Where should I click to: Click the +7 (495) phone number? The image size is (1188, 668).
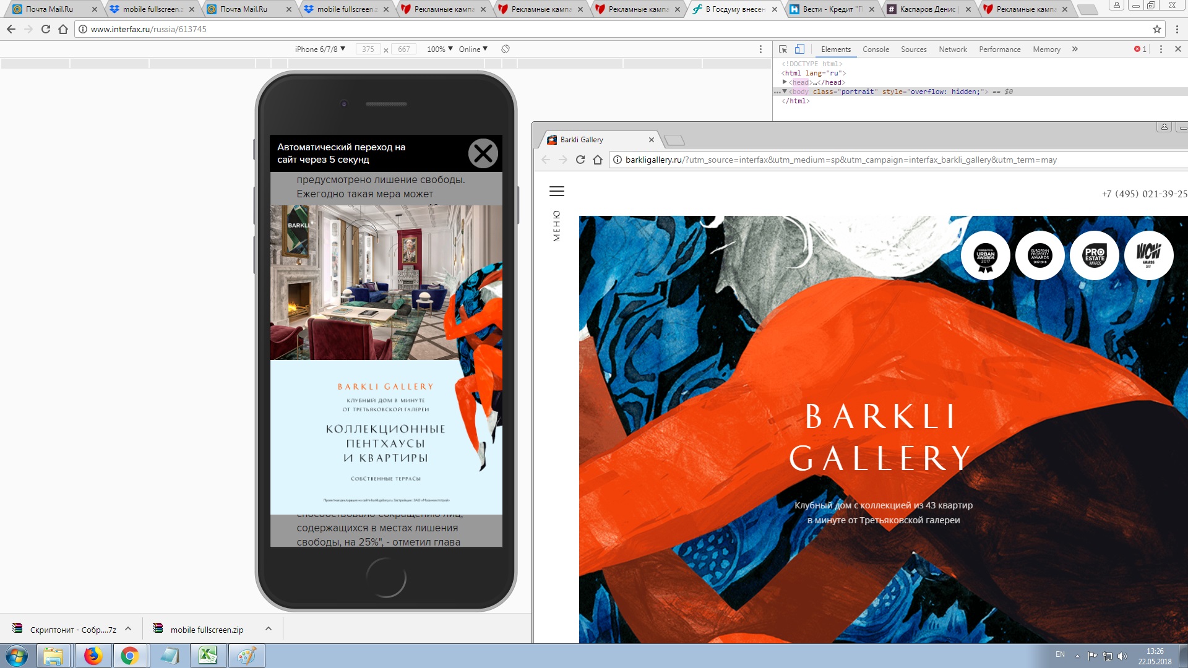pyautogui.click(x=1144, y=194)
